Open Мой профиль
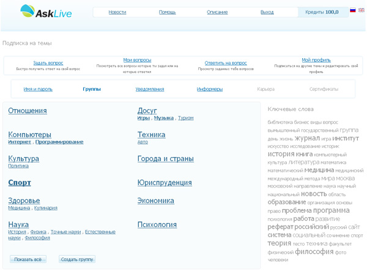The width and height of the screenshot is (367, 271). coord(316,60)
